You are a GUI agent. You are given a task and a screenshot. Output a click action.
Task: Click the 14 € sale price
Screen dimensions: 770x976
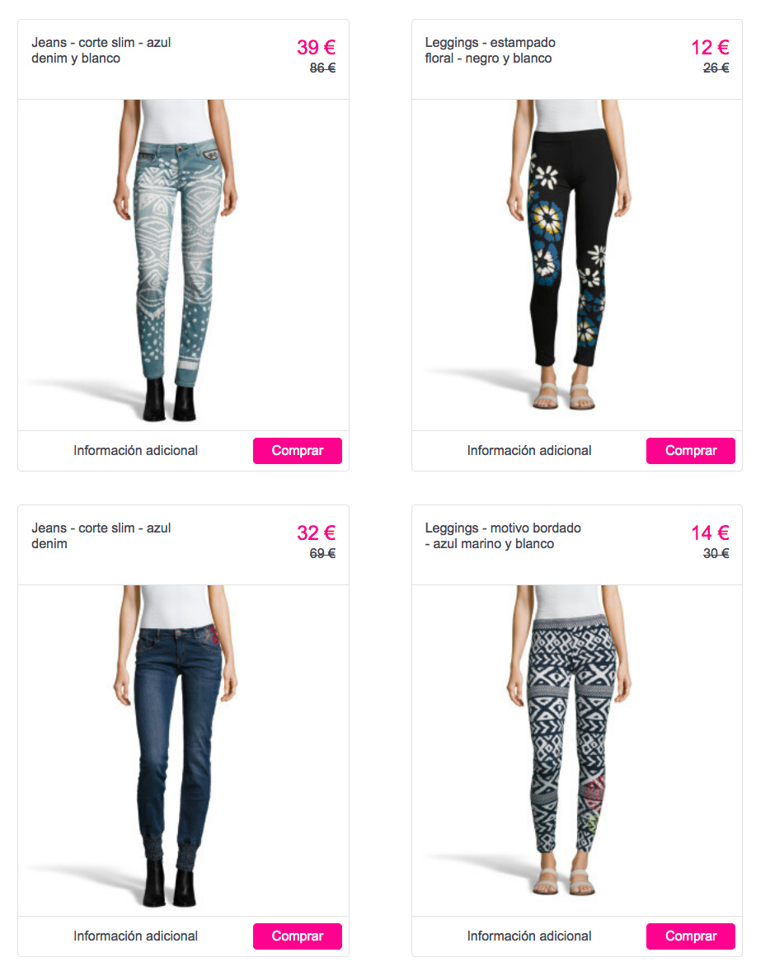point(710,533)
